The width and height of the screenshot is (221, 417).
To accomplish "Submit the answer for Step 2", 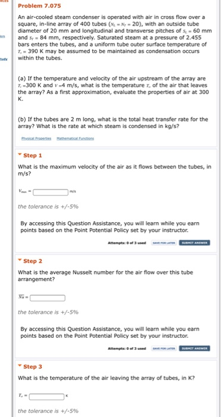I will (195, 348).
